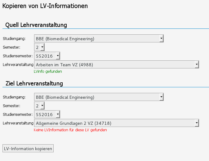
Task: Open the 'Arbeiten im Team VZ (4988)' dropdown
Action: coord(116,65)
